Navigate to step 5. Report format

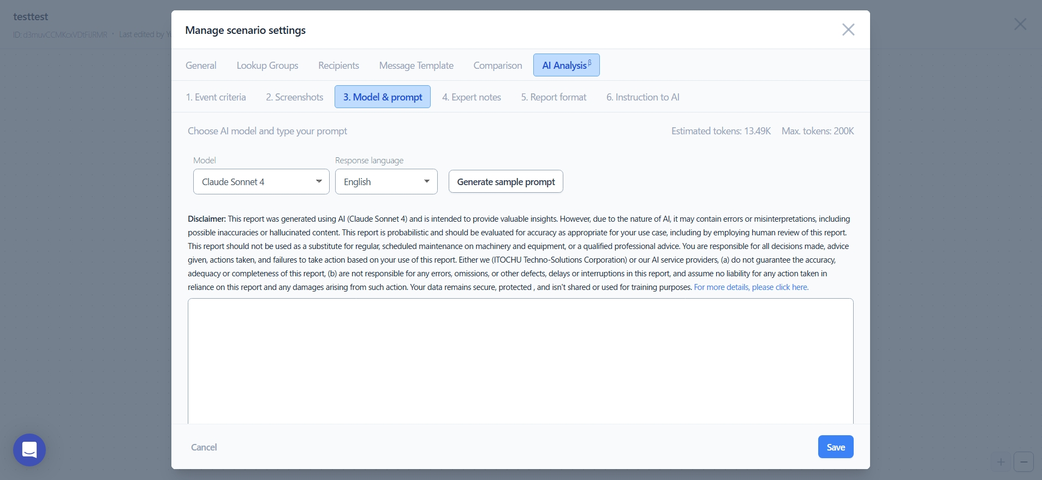click(553, 97)
